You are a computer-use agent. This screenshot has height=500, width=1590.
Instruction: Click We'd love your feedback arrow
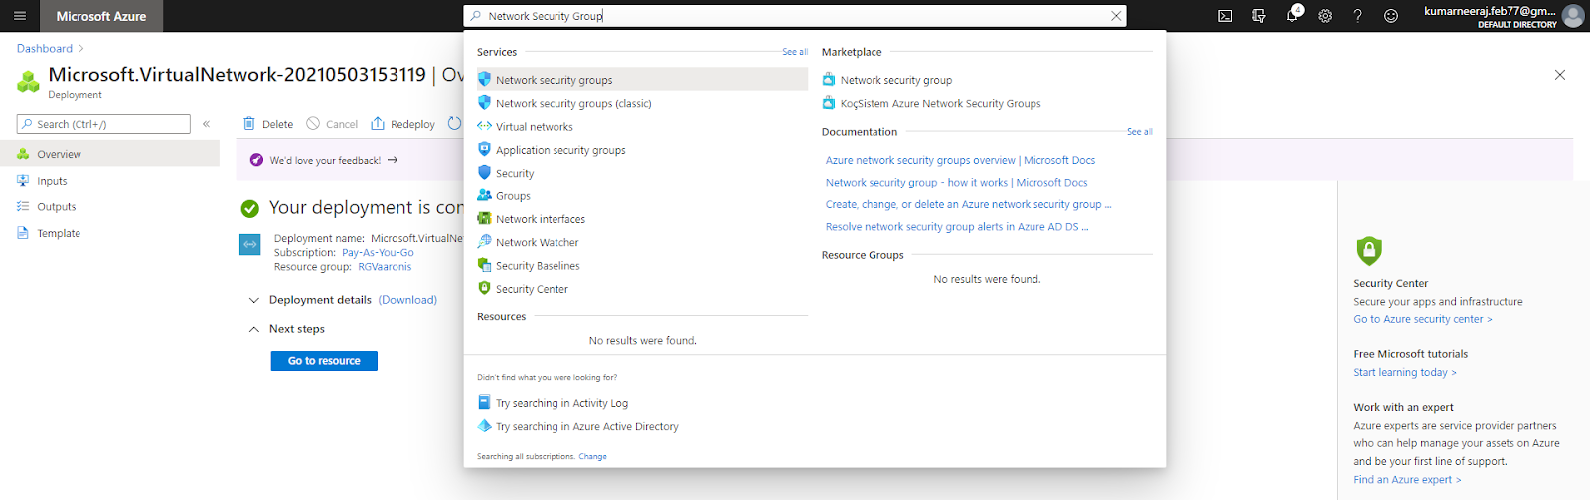(x=393, y=160)
